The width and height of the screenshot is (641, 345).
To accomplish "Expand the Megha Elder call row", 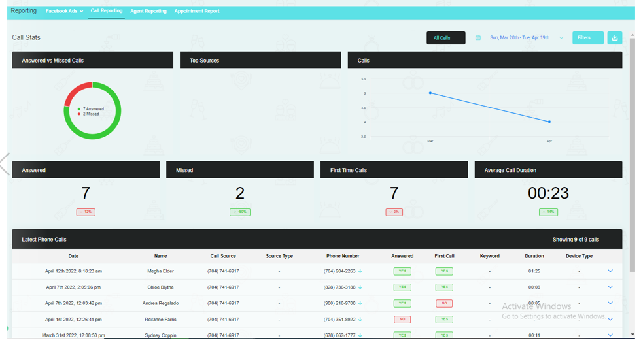I will click(610, 271).
